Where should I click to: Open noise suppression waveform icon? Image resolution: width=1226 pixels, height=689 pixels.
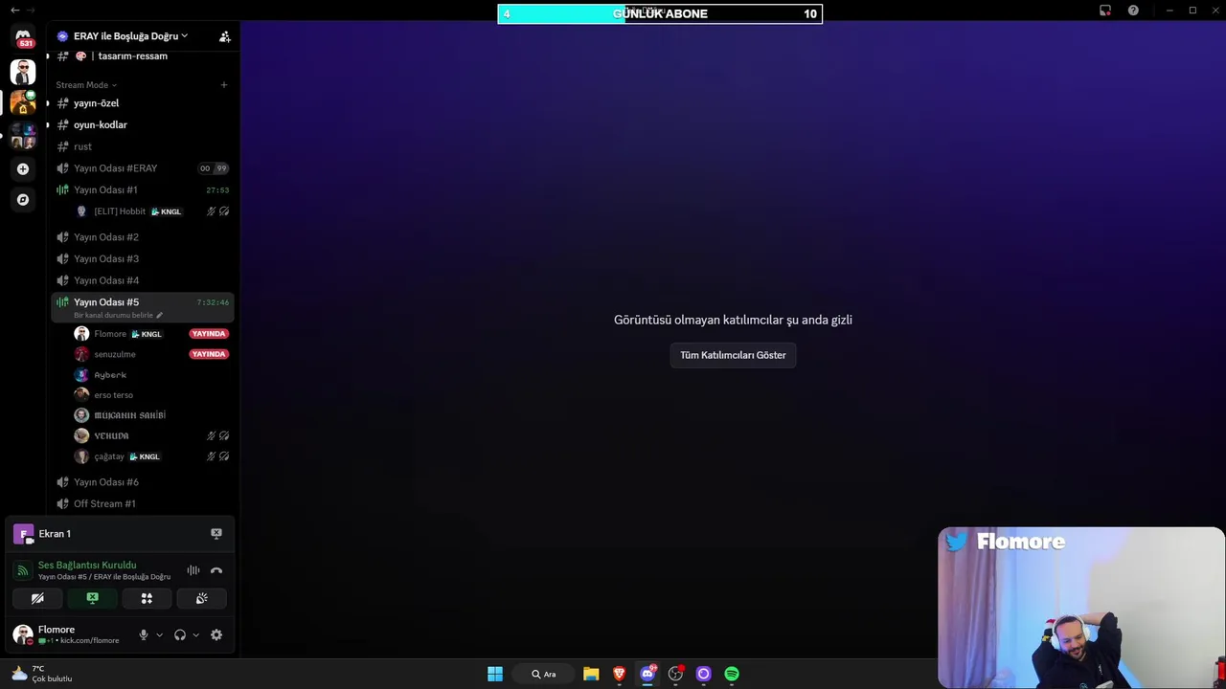coord(193,570)
